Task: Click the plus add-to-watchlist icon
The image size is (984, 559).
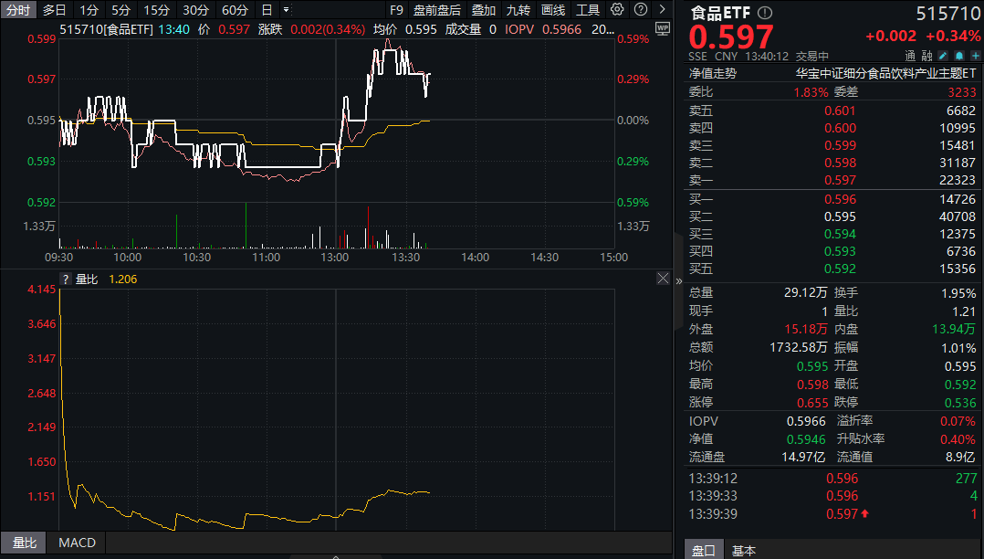Action: pyautogui.click(x=974, y=56)
